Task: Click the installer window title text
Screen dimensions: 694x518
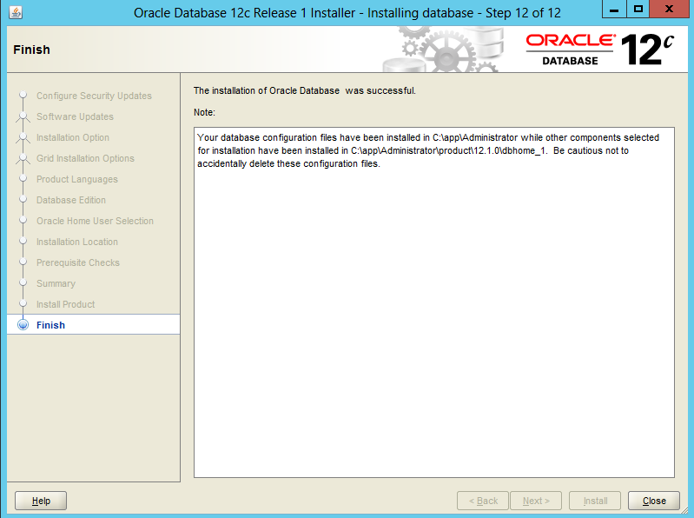Action: pos(347,13)
